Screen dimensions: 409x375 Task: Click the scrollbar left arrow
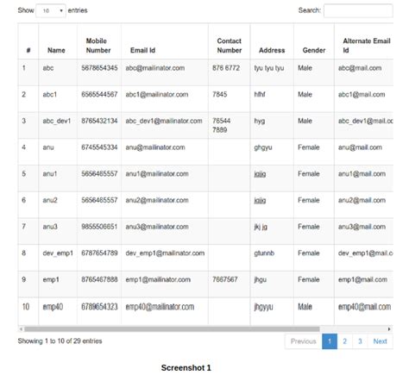pos(21,329)
